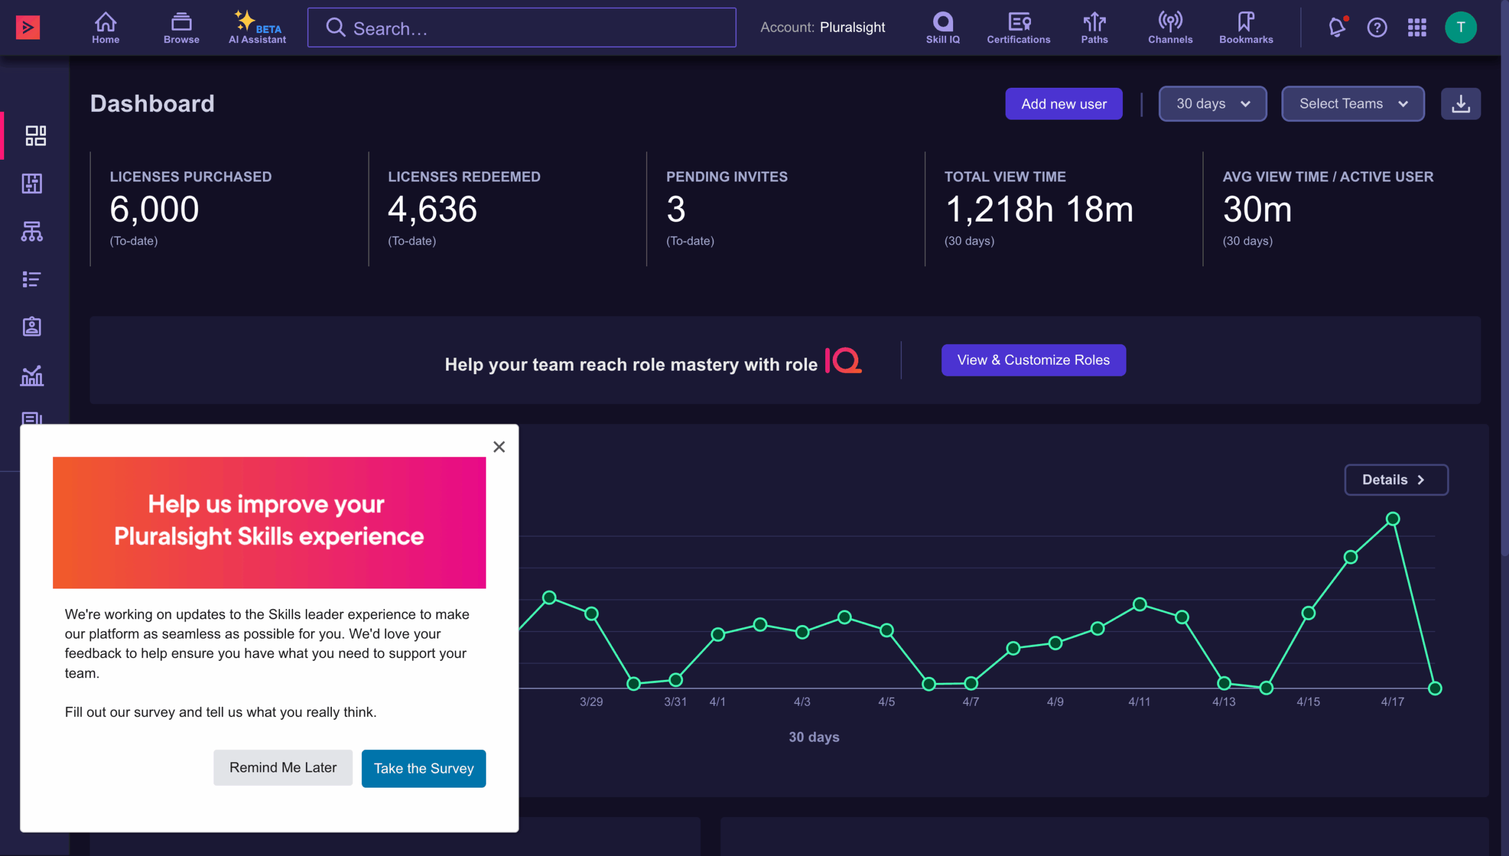1509x856 pixels.
Task: Open the notifications bell
Action: click(x=1337, y=27)
